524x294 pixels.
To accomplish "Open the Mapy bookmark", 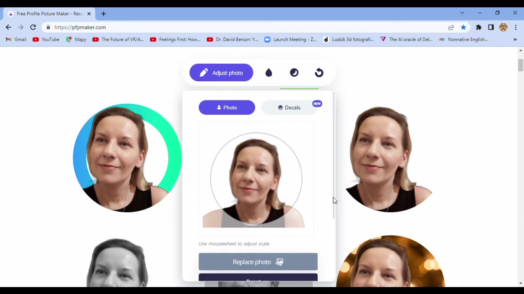I will point(76,40).
